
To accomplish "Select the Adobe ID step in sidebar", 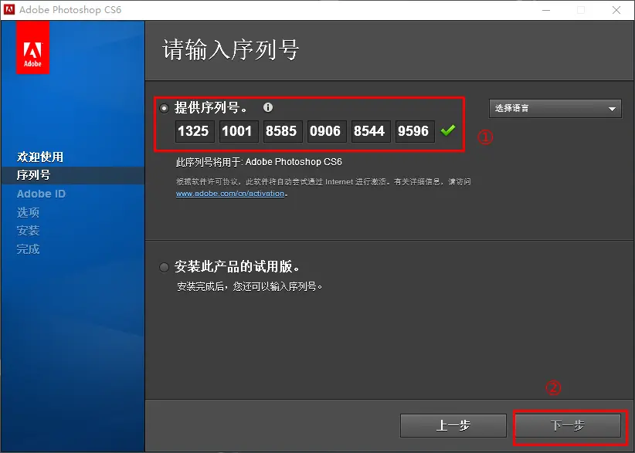I will [41, 194].
